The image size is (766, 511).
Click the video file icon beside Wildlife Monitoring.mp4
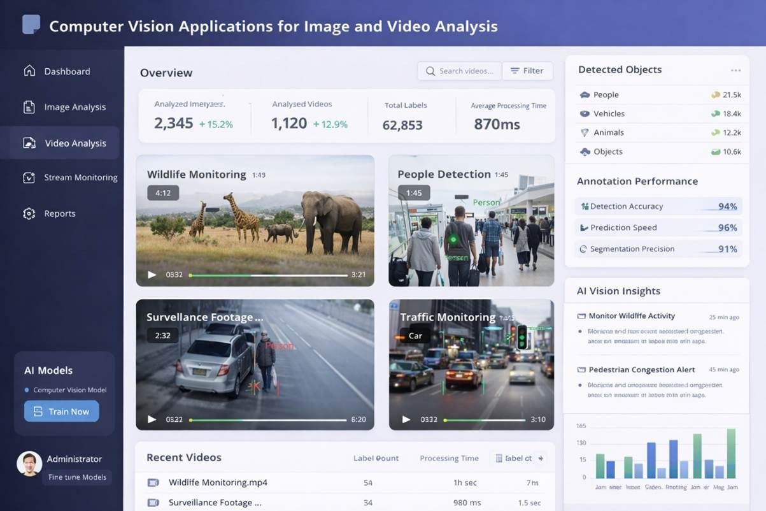[x=153, y=482]
